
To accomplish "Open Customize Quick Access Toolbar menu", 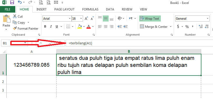I will point(62,2).
